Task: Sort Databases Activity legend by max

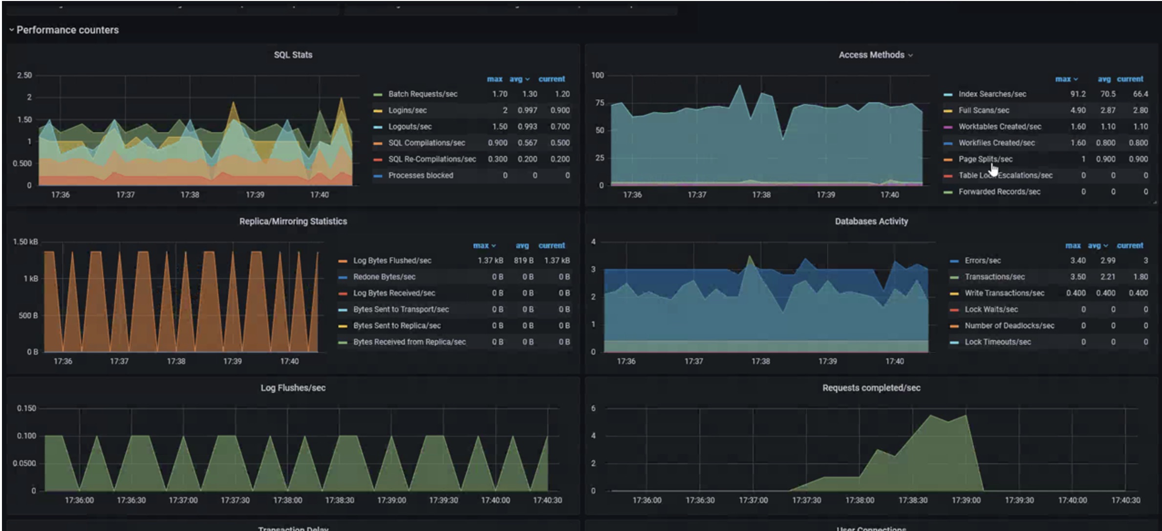Action: 1073,245
